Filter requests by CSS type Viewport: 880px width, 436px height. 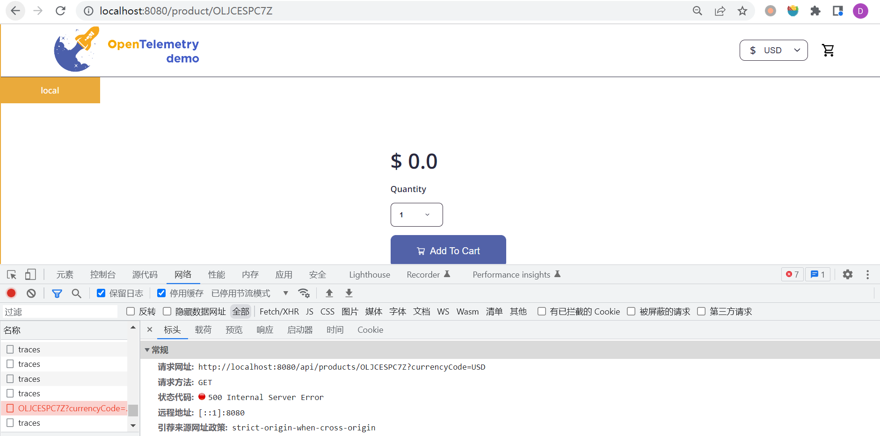click(327, 311)
